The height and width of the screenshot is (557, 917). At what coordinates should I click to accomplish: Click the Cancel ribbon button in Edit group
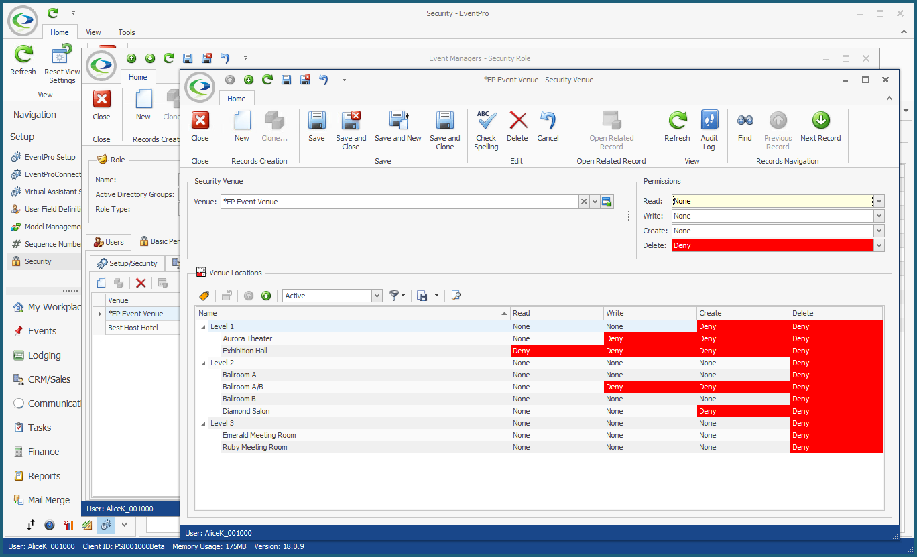click(548, 126)
